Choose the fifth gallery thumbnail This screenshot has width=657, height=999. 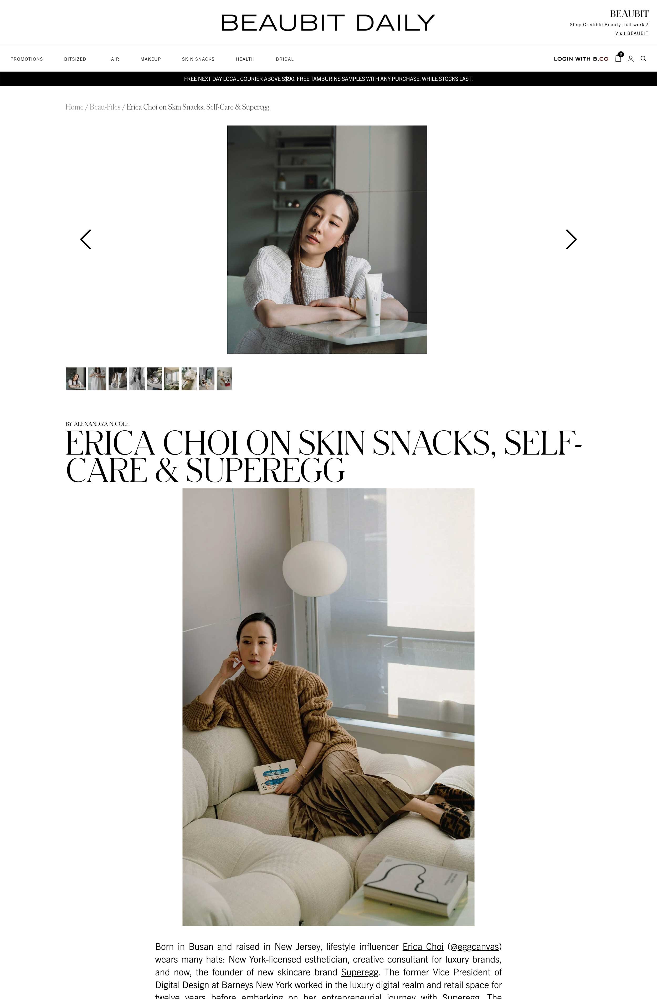click(154, 379)
